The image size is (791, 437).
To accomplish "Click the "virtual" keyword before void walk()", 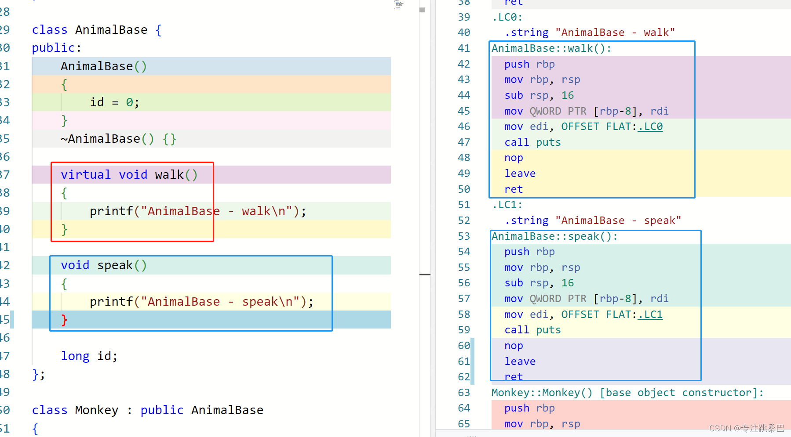I will [86, 175].
